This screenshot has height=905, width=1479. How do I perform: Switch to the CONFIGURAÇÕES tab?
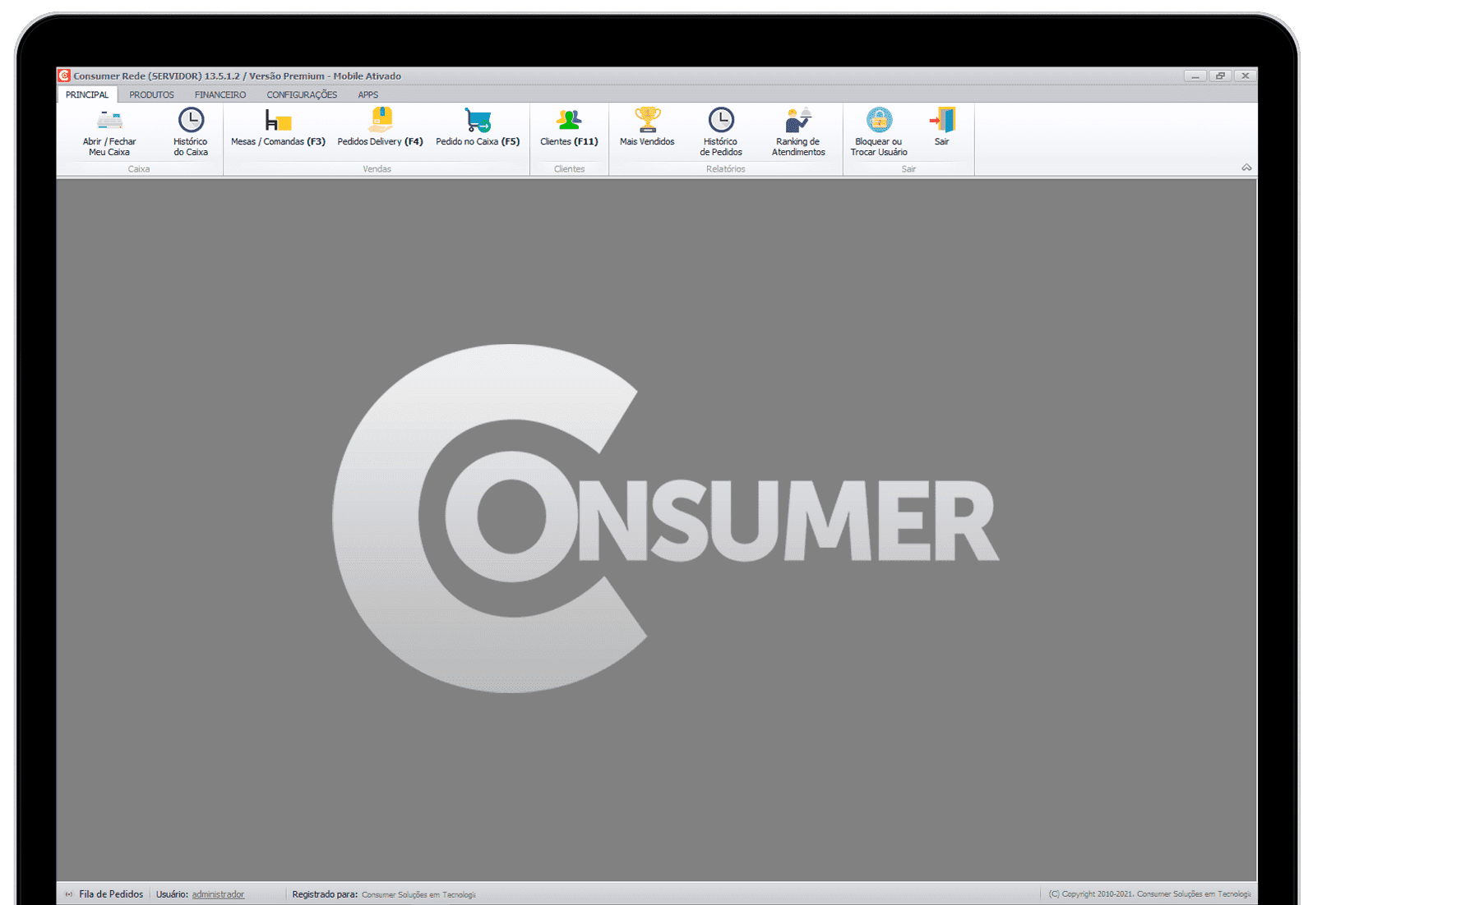[302, 94]
